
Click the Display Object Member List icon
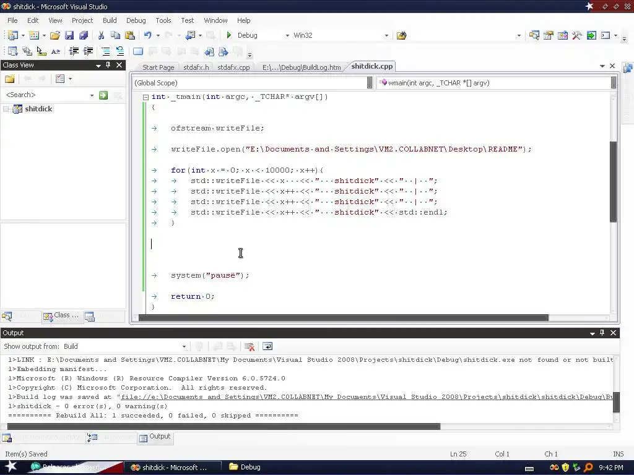(12, 51)
